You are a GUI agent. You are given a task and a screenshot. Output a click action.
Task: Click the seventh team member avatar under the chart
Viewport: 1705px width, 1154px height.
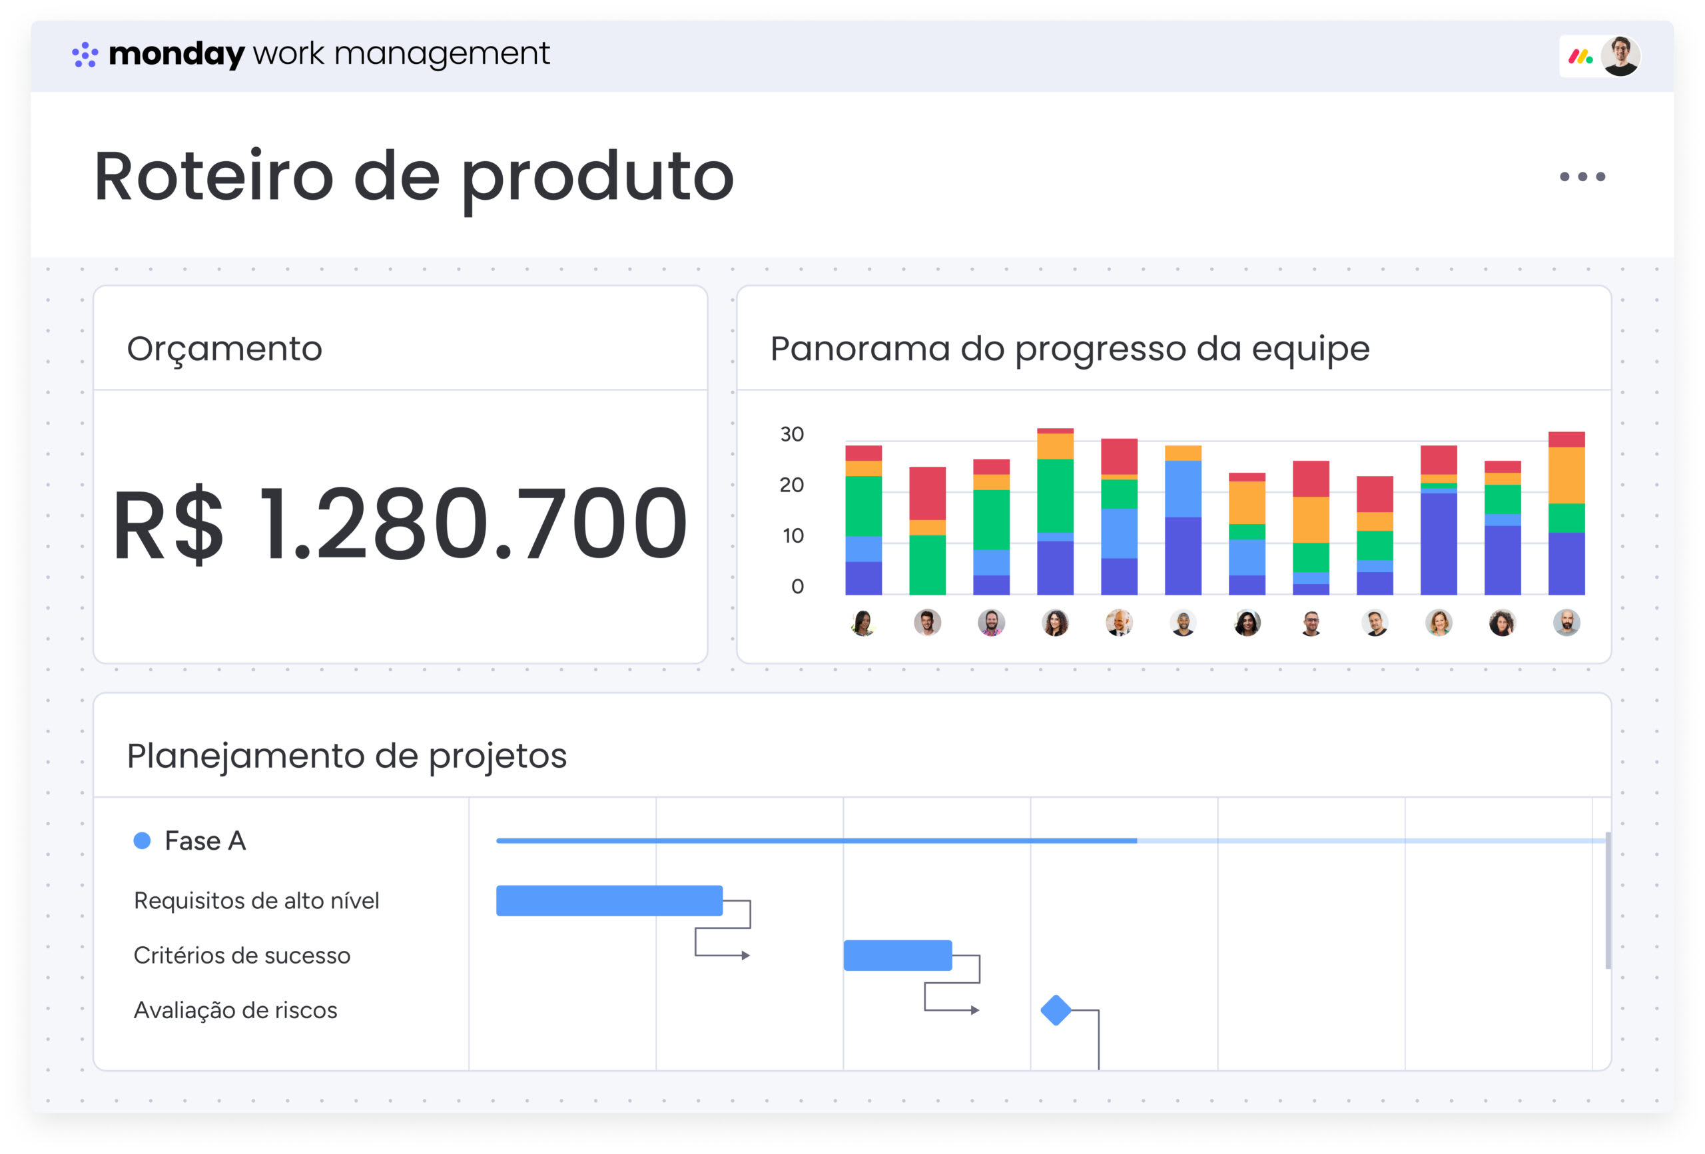pos(1247,623)
